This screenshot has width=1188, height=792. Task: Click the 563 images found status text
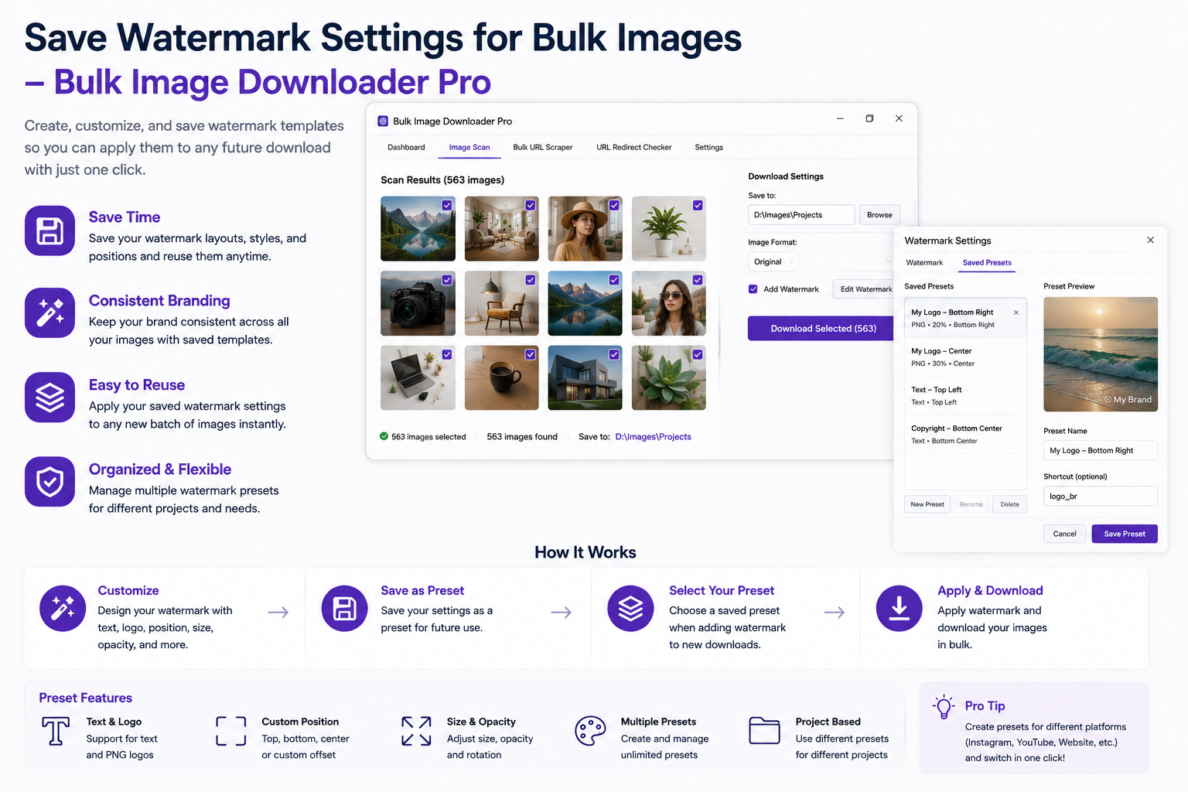pos(522,437)
